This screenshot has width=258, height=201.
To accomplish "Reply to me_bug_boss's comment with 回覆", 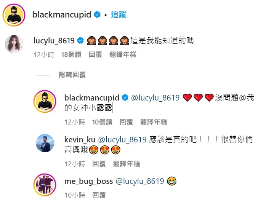I will tap(99, 195).
